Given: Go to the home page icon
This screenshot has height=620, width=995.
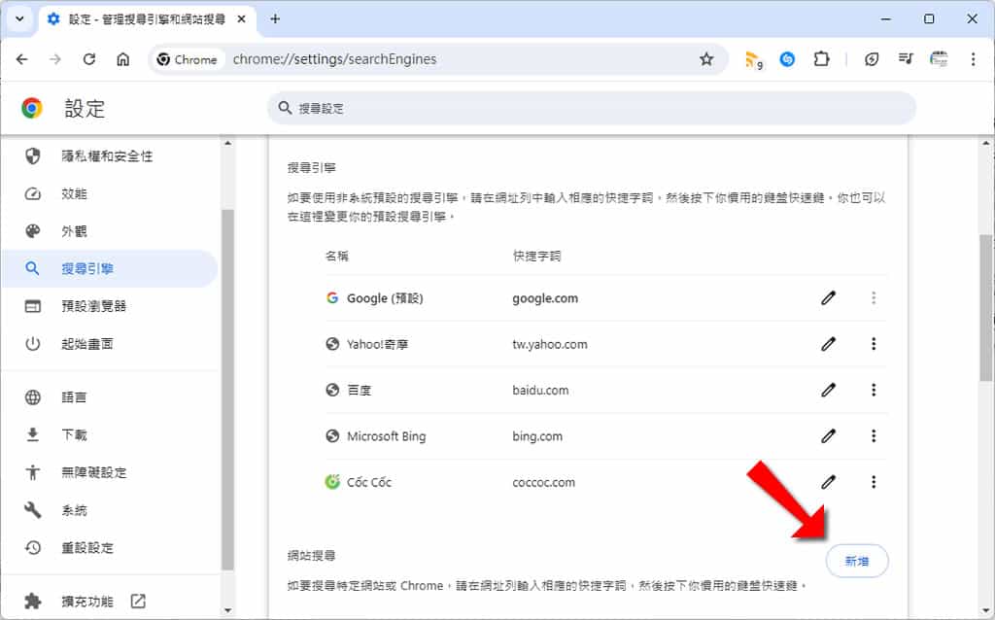Looking at the screenshot, I should pyautogui.click(x=123, y=59).
